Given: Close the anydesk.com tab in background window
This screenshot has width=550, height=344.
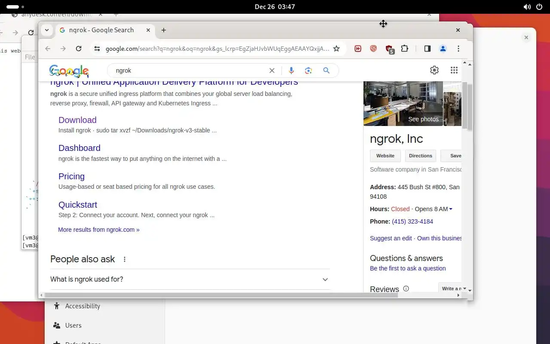Looking at the screenshot, I should [x=101, y=14].
